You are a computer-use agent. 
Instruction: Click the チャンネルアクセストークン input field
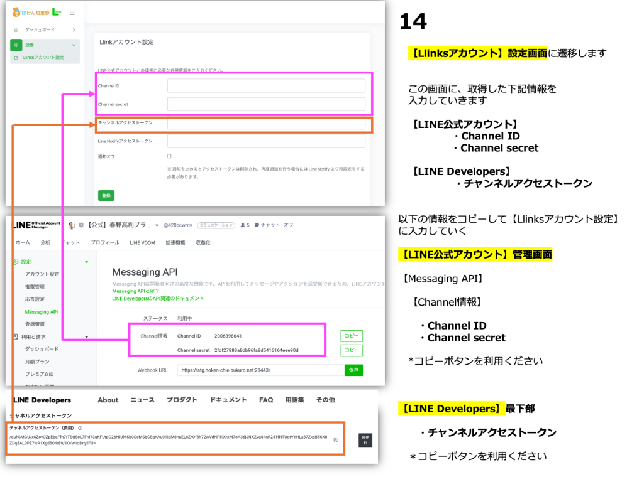pyautogui.click(x=266, y=124)
